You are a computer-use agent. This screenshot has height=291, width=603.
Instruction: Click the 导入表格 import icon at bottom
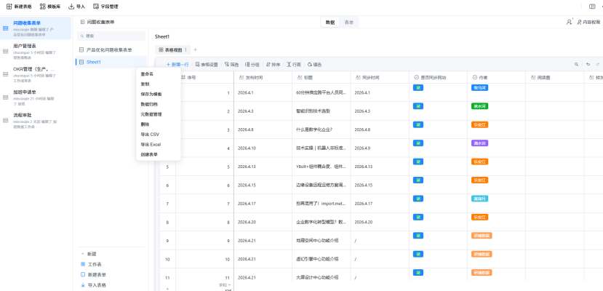click(83, 285)
